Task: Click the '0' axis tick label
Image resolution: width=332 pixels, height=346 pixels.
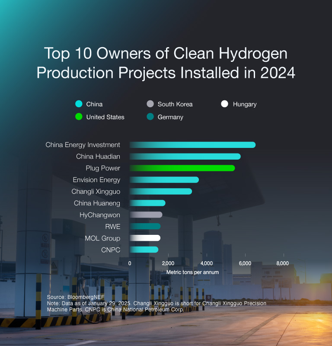Action: [130, 263]
